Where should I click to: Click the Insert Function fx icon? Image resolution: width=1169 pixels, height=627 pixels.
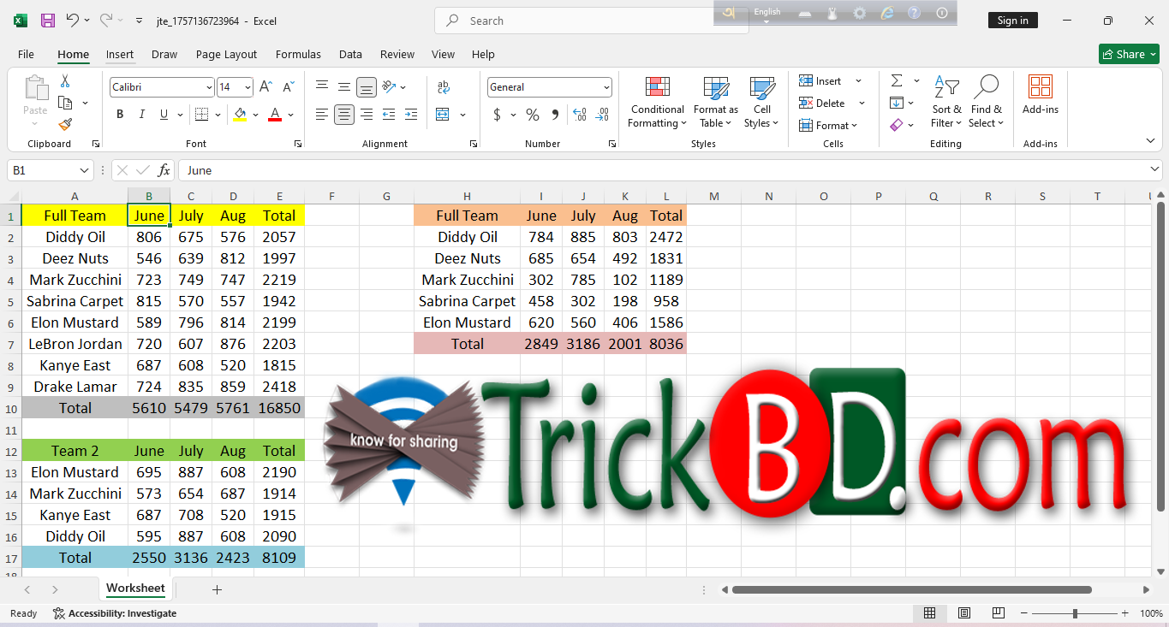click(x=164, y=170)
